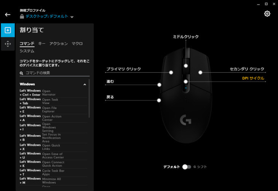Switch to the キー tab

coord(42,44)
